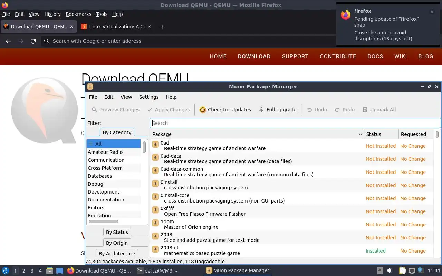This screenshot has height=276, width=442.
Task: Dismiss the Firefox snap update notification
Action: tap(432, 12)
